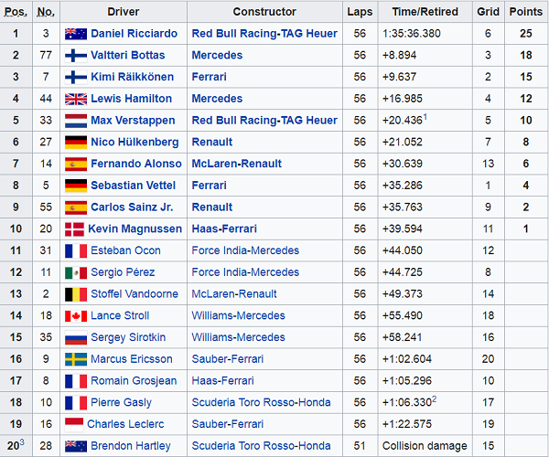Click the French flag beside Romain Grosjean

[76, 381]
